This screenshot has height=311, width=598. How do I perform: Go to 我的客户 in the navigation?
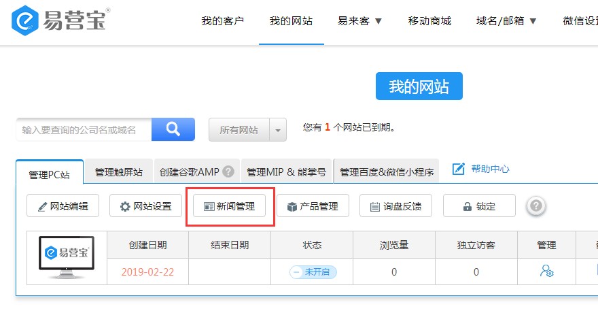click(x=223, y=21)
